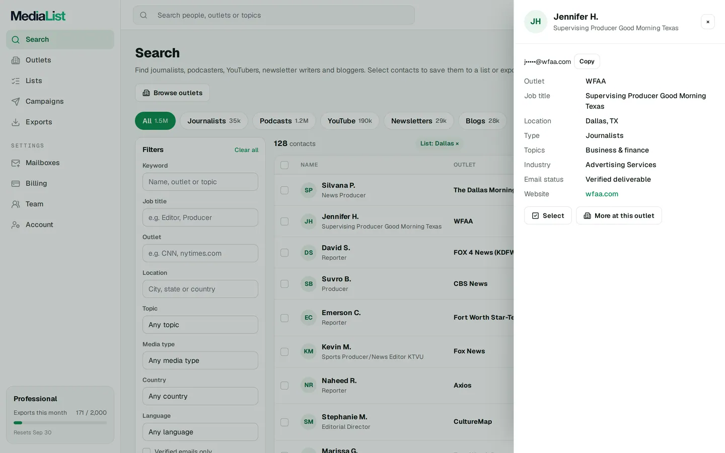Image resolution: width=725 pixels, height=453 pixels.
Task: Open the Any country dropdown
Action: (x=200, y=396)
